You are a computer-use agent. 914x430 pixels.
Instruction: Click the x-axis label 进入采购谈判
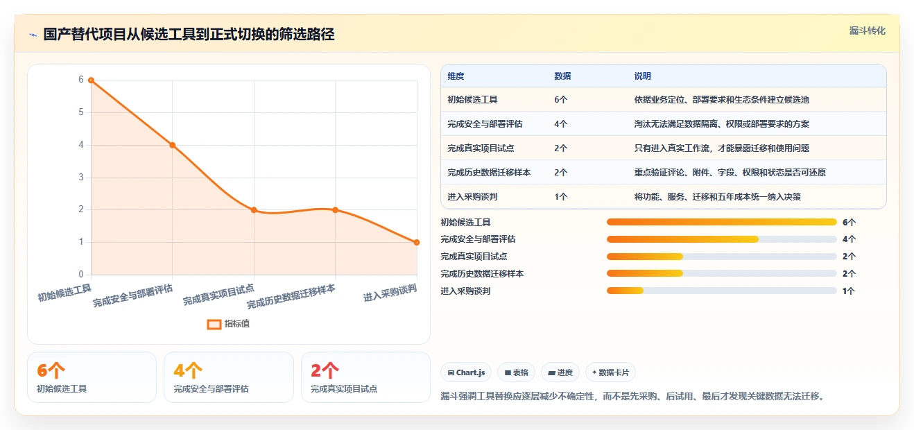pyautogui.click(x=390, y=293)
